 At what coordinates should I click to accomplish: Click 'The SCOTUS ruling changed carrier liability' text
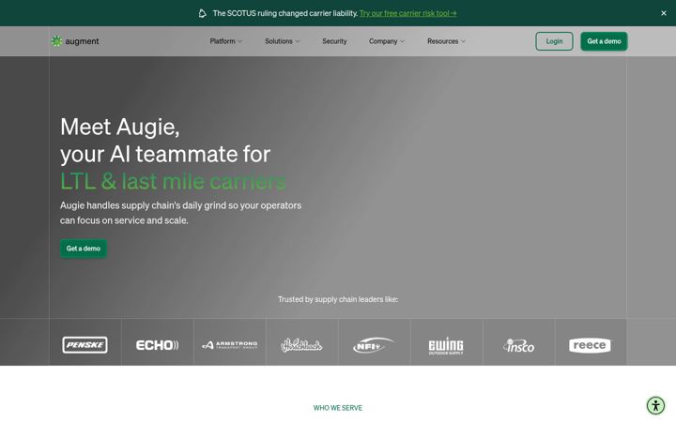tap(285, 13)
